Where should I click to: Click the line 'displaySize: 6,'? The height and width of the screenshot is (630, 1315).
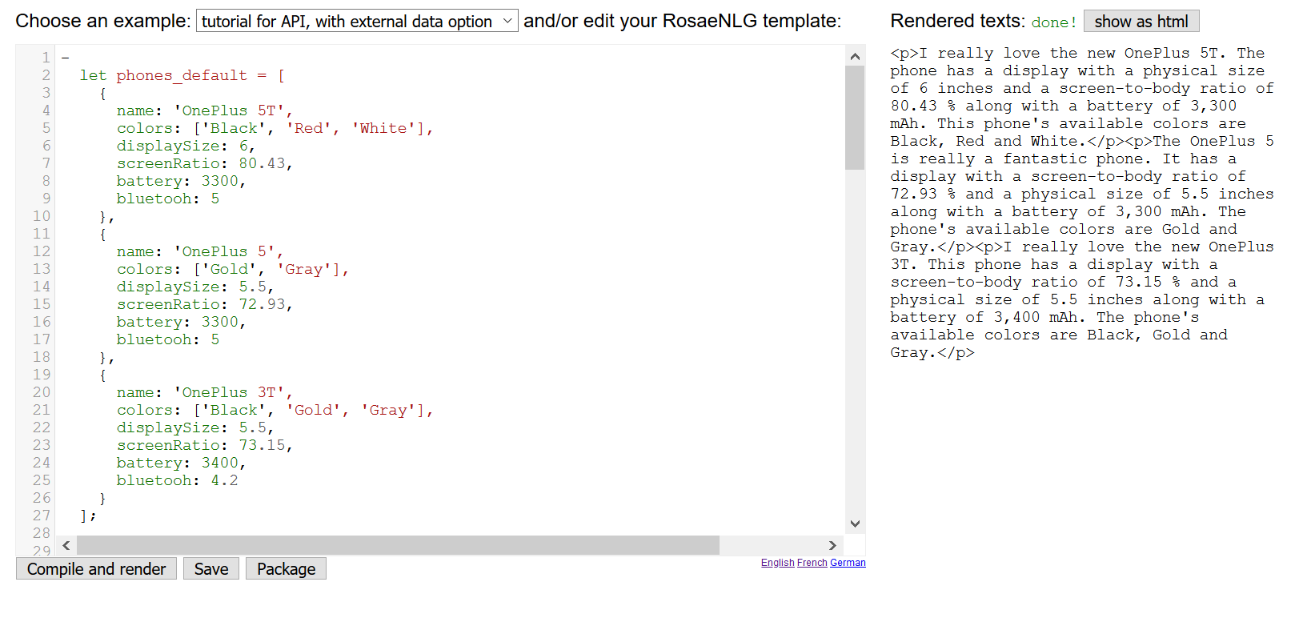186,146
